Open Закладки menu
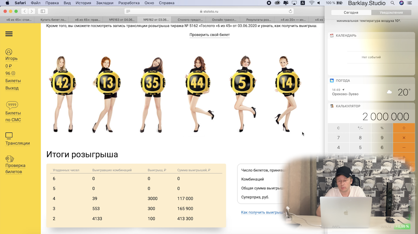Screen dimensions: 418x234 click(105, 3)
